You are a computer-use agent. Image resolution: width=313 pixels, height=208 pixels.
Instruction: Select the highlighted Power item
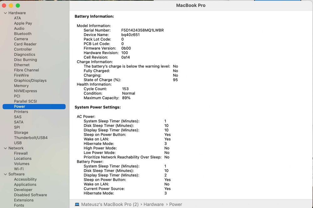[x=34, y=107]
